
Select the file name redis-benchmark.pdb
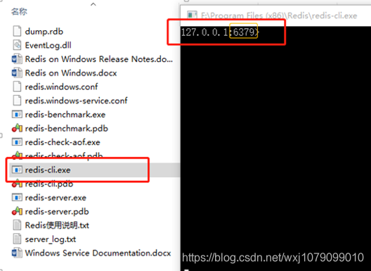pyautogui.click(x=67, y=128)
